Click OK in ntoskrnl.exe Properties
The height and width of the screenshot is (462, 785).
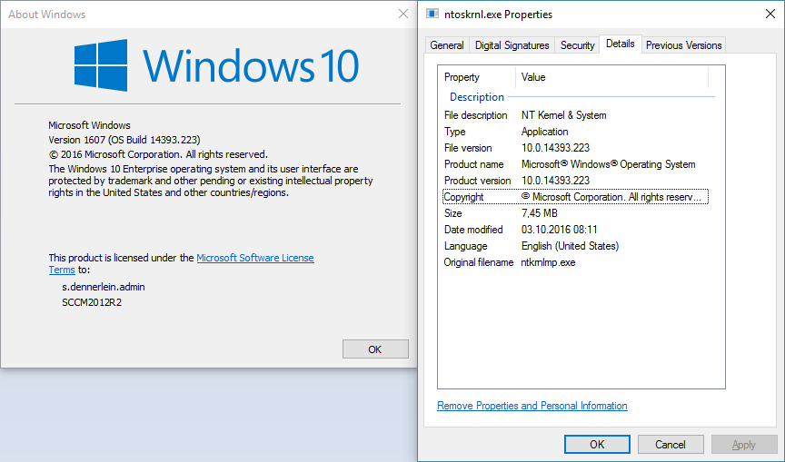tap(597, 444)
